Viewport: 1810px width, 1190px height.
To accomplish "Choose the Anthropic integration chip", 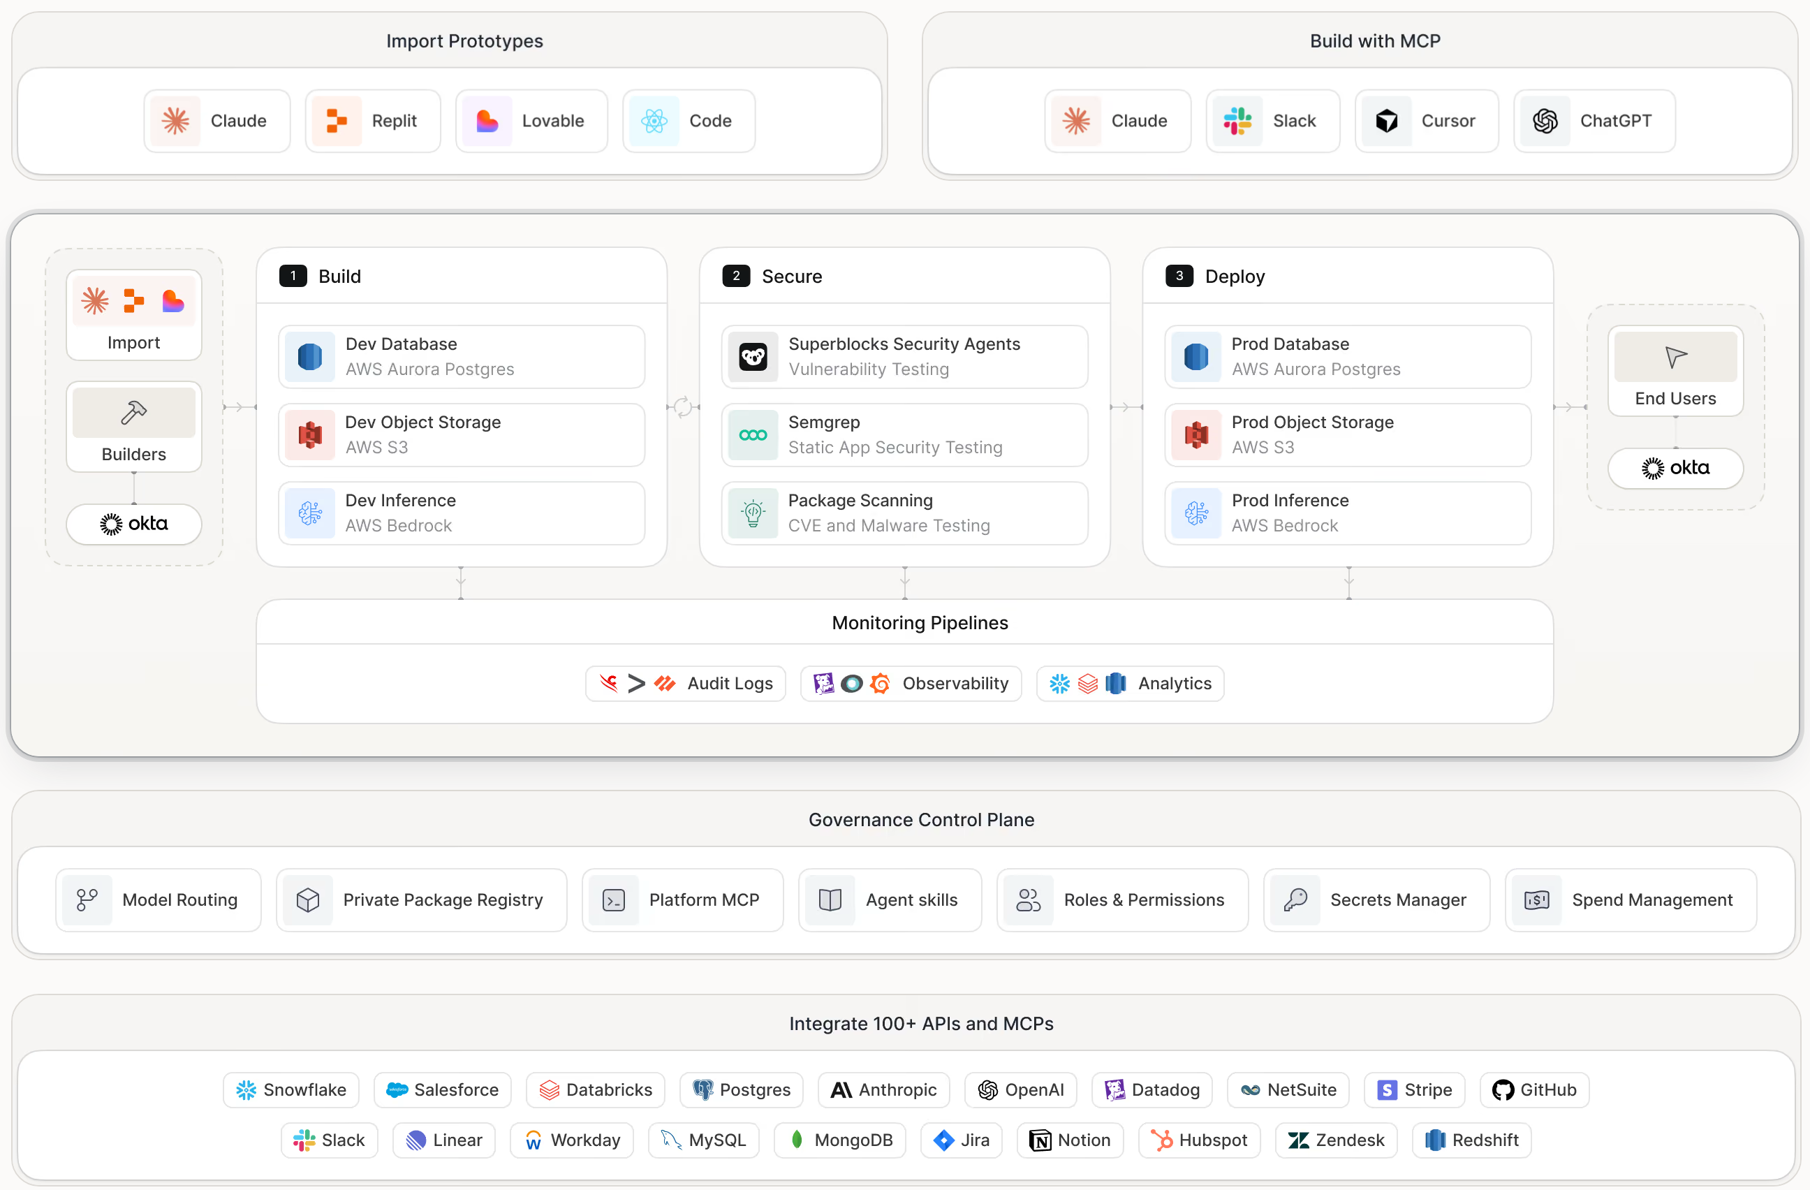I will click(884, 1089).
